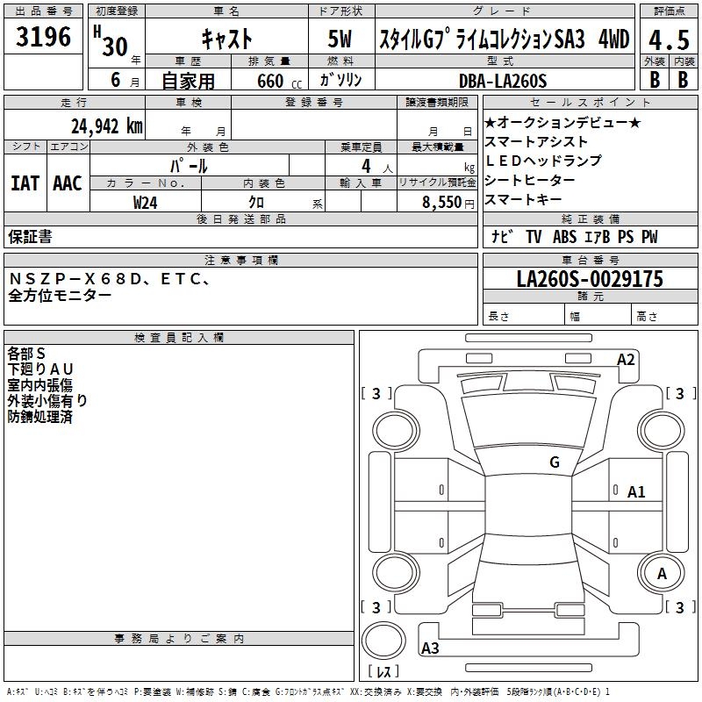Click the G windshield mark on diagram

554,462
